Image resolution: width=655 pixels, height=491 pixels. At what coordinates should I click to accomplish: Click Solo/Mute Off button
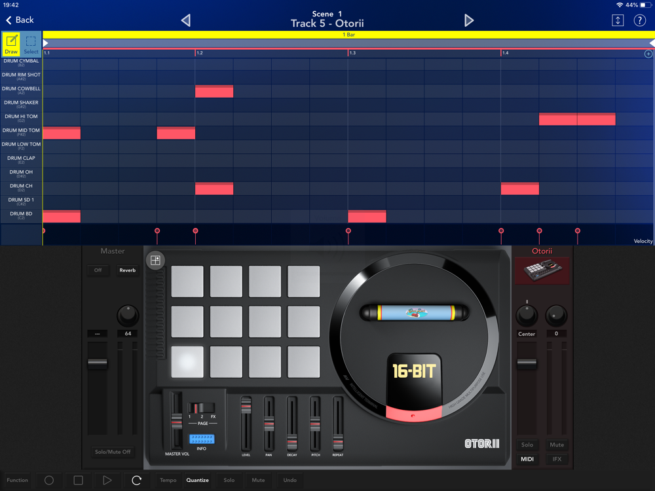113,452
